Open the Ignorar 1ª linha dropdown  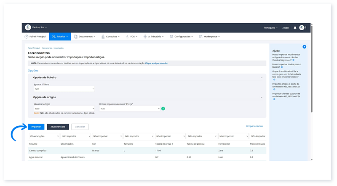64,89
